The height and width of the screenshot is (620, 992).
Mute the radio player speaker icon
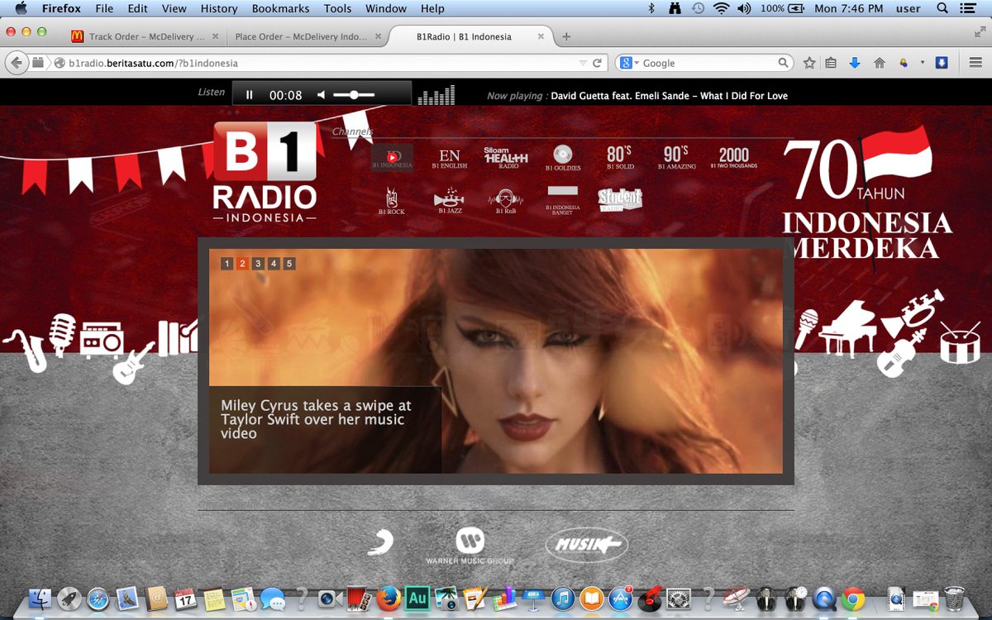322,95
